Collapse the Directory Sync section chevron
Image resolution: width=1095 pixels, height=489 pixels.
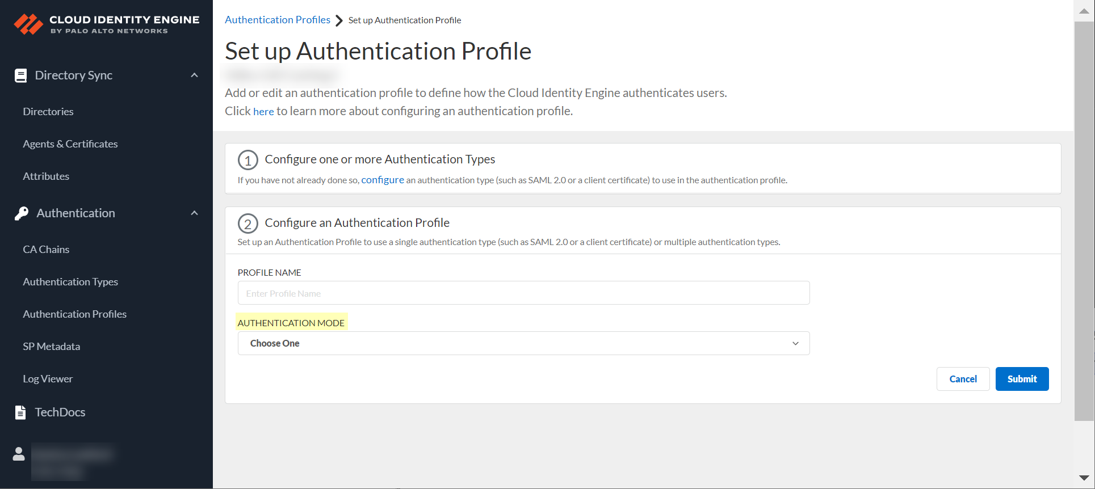click(x=194, y=75)
